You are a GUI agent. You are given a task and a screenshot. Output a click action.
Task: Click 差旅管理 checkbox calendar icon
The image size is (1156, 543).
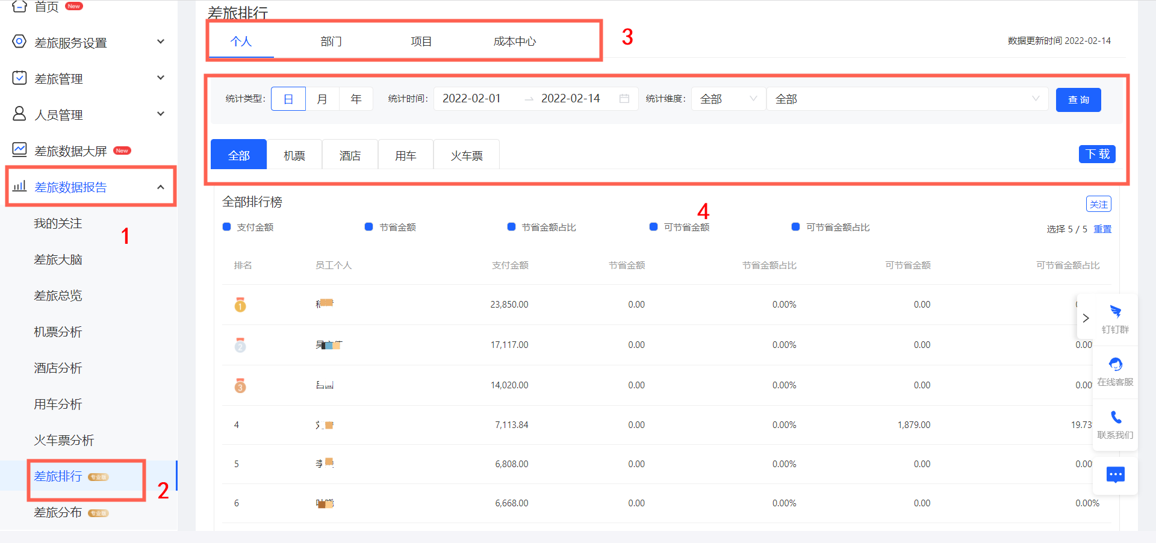[19, 78]
